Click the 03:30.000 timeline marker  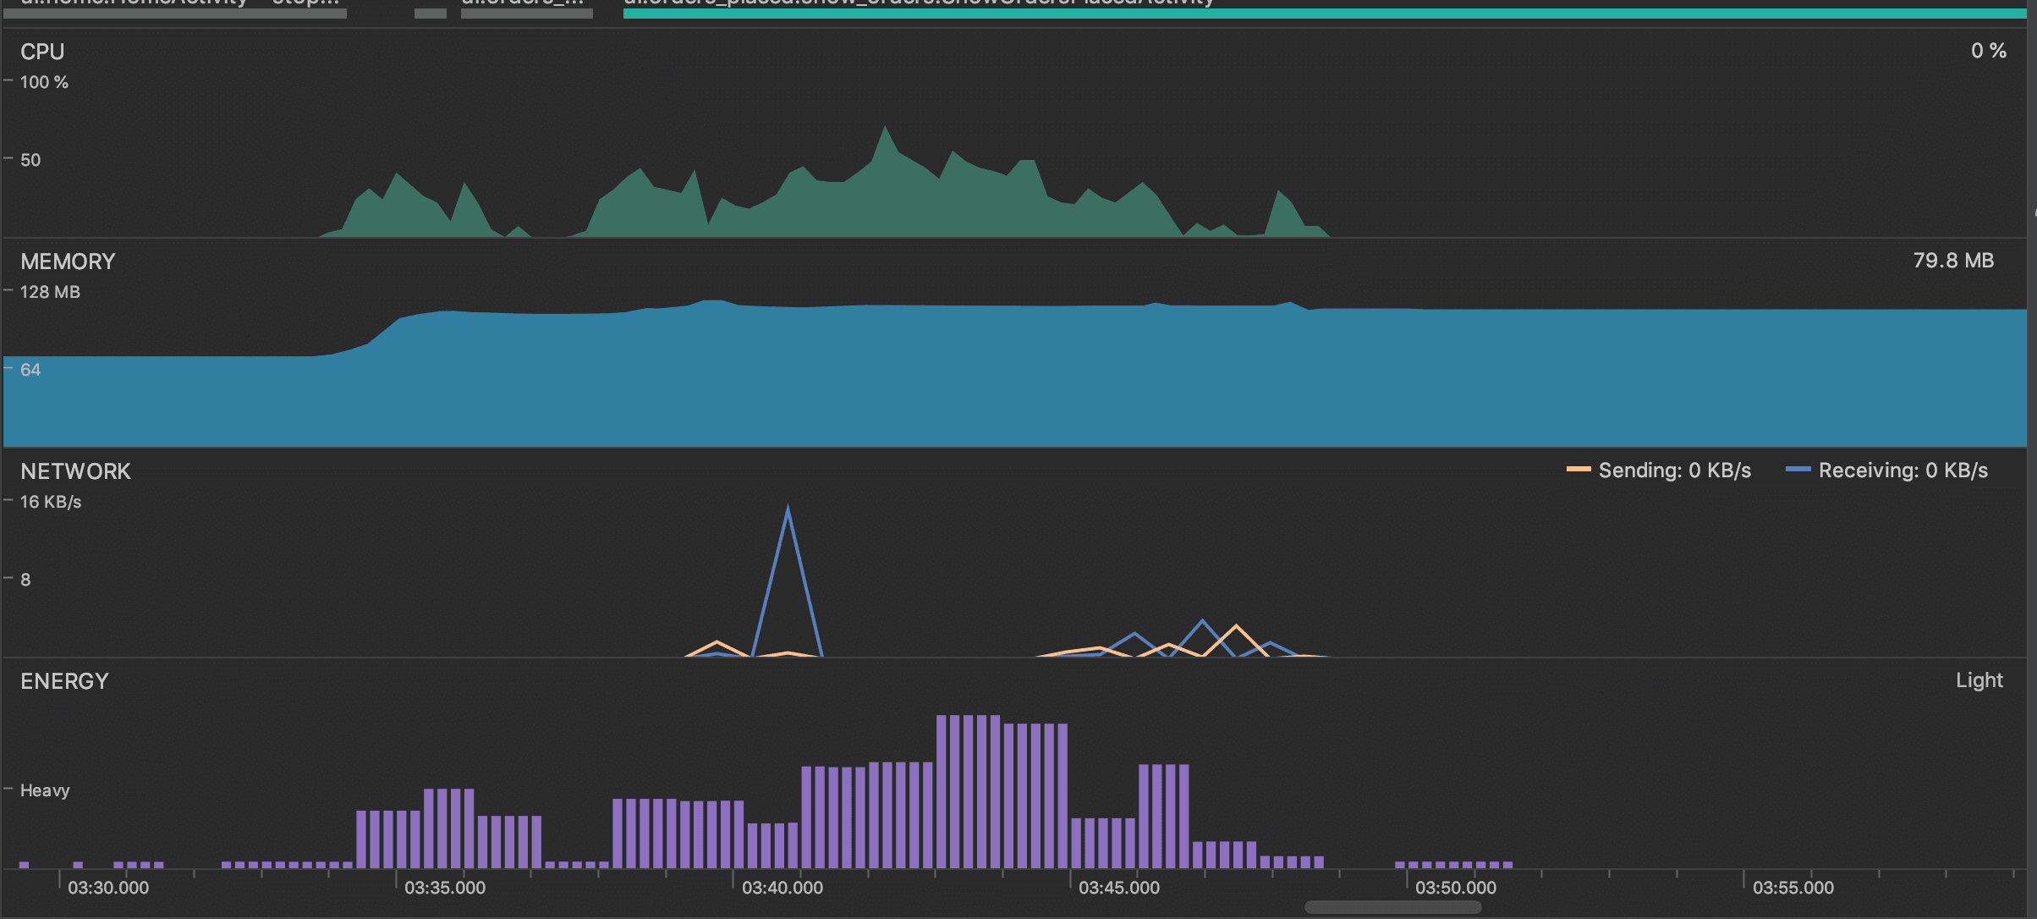(108, 888)
